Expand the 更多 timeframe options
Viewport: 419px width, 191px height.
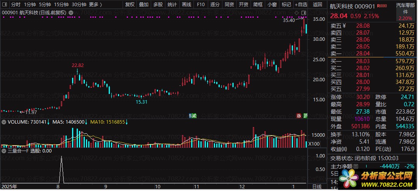coord(95,5)
